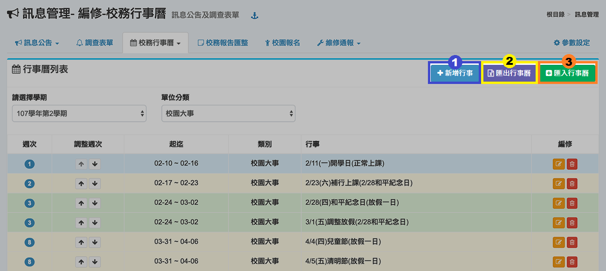Switch to the 調查表單 tab
Image resolution: width=606 pixels, height=271 pixels.
(x=95, y=43)
